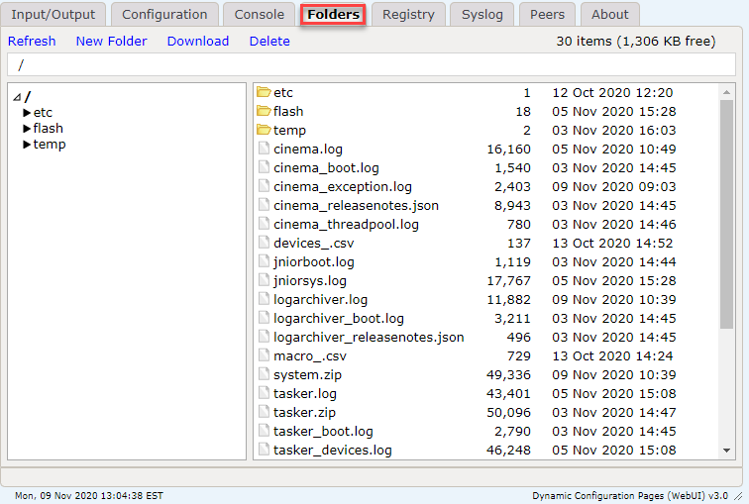Image resolution: width=749 pixels, height=504 pixels.
Task: Open the Input/Output tab
Action: tap(53, 14)
